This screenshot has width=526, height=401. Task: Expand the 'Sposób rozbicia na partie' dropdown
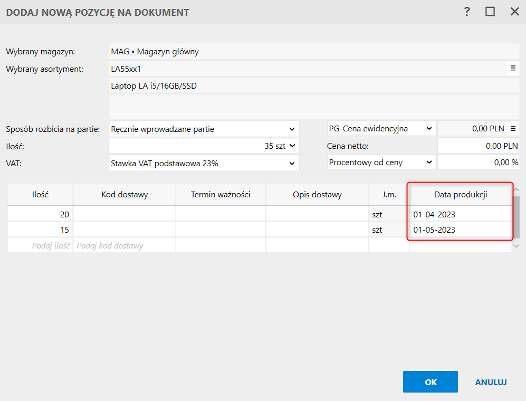(x=292, y=129)
